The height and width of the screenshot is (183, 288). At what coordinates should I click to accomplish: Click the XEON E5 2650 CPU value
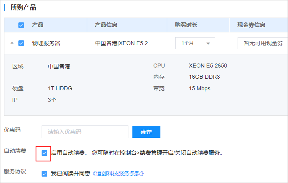click(x=208, y=66)
